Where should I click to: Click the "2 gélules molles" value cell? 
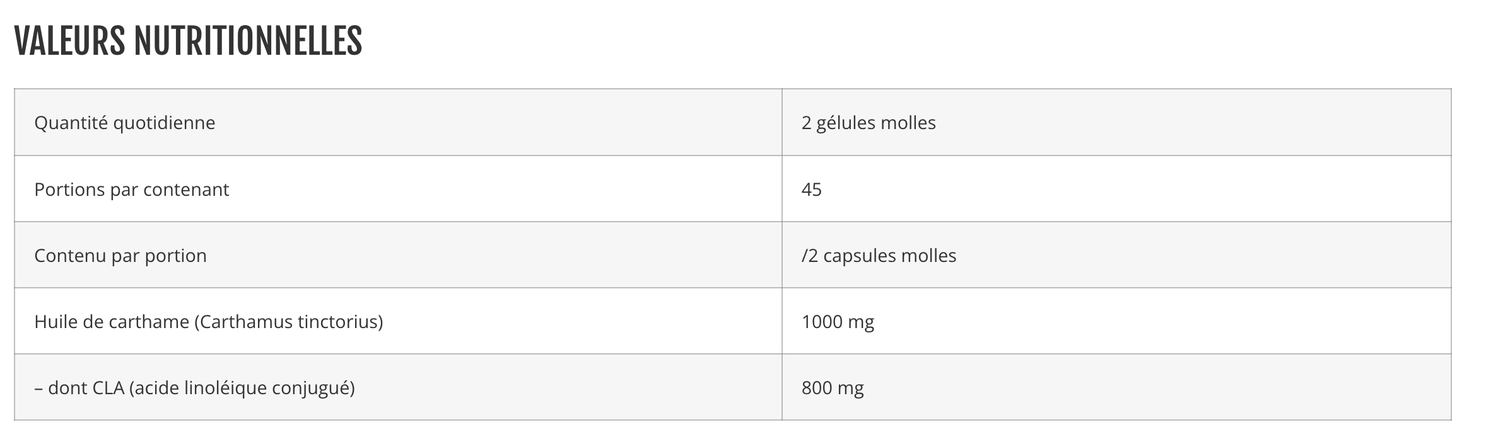pos(868,123)
